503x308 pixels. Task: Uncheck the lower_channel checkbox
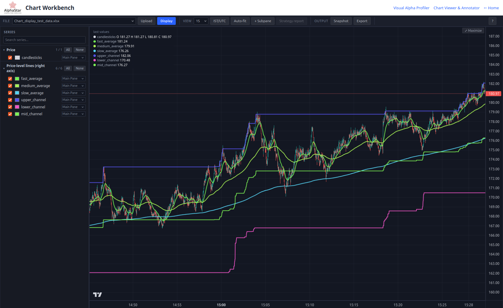tap(10, 107)
